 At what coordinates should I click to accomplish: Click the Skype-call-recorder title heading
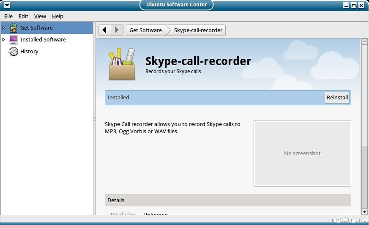click(198, 61)
